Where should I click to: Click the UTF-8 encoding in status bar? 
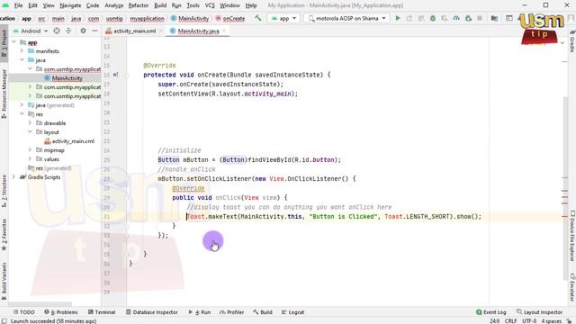tap(529, 320)
